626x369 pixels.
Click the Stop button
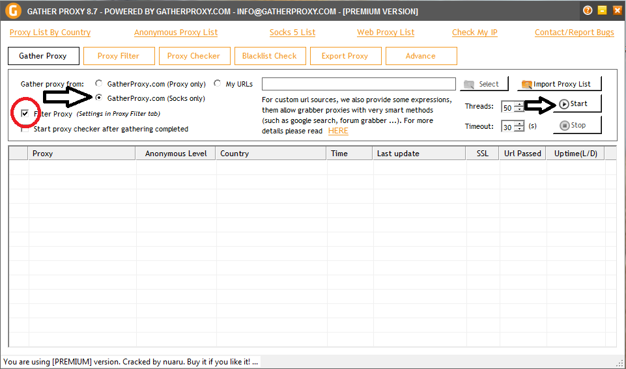[x=577, y=125]
